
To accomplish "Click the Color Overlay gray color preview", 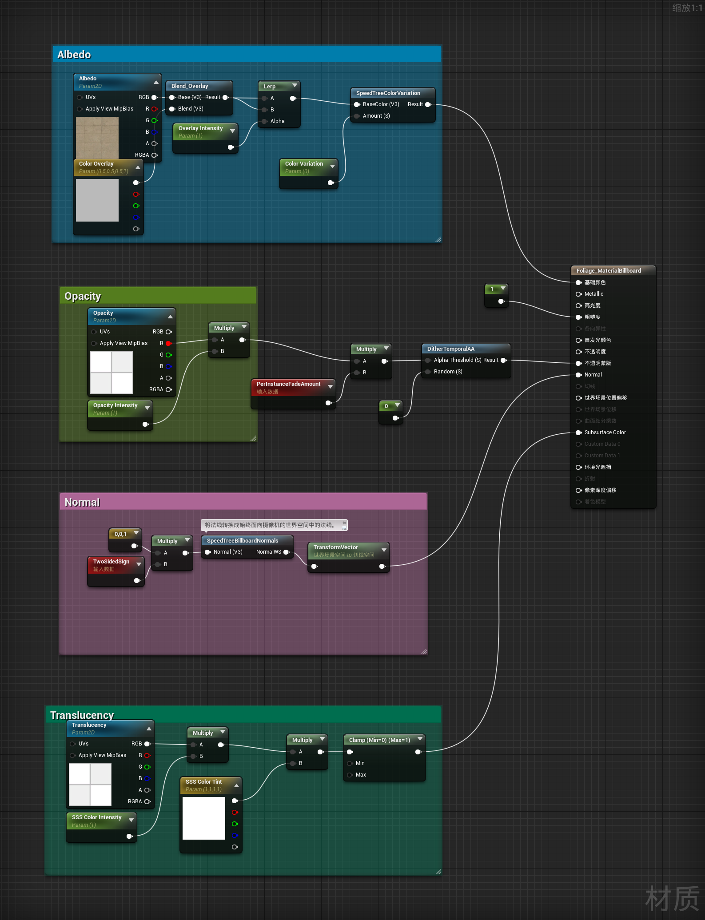I will pos(97,200).
